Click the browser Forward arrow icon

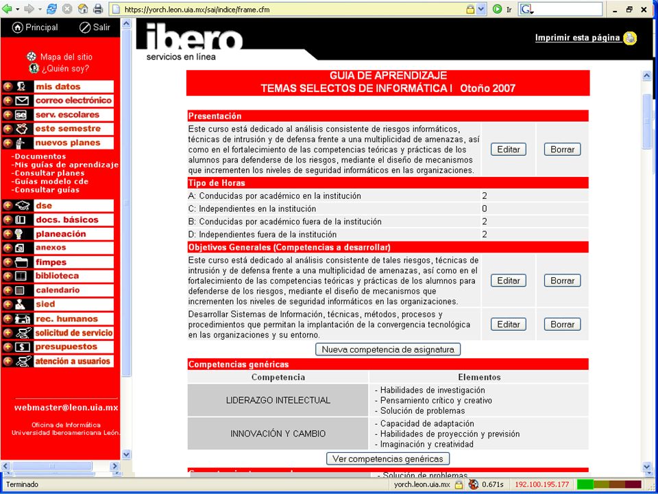(29, 9)
